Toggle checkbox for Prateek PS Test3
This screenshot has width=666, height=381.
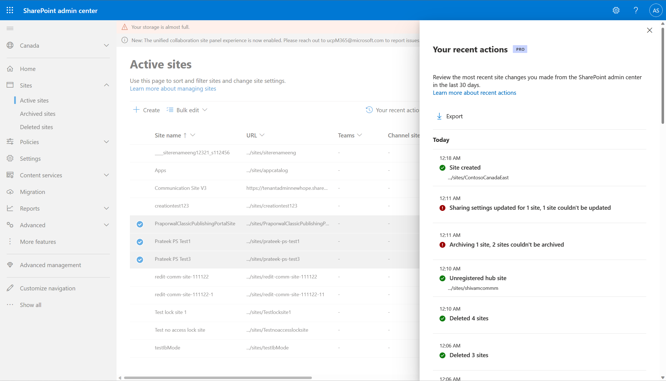(x=140, y=259)
